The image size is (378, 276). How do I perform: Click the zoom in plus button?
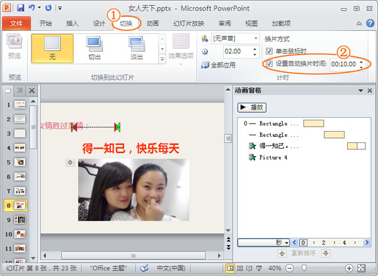tap(349, 268)
